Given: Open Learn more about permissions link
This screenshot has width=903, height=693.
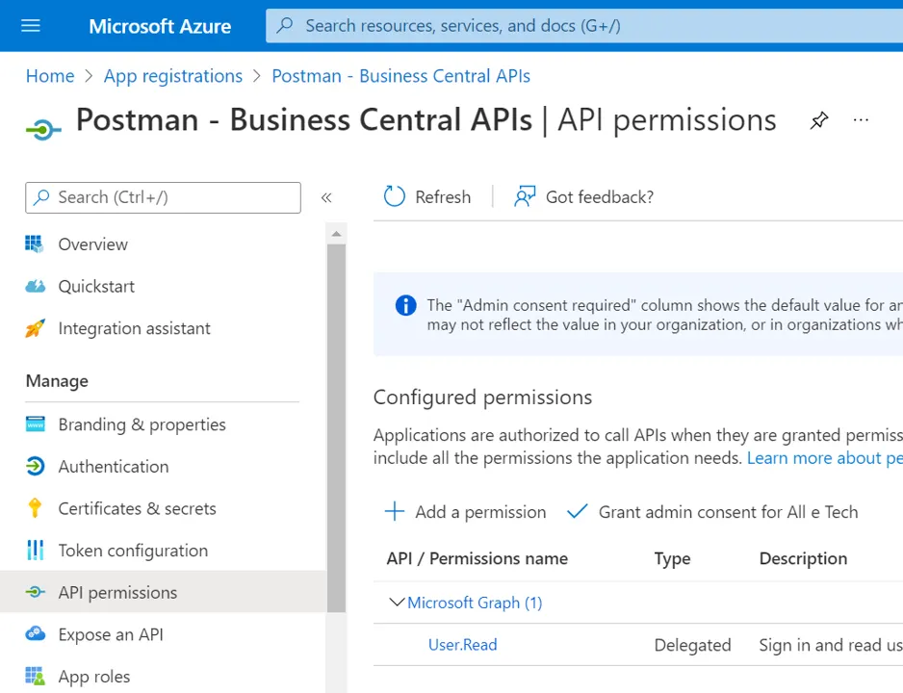Looking at the screenshot, I should [x=825, y=457].
